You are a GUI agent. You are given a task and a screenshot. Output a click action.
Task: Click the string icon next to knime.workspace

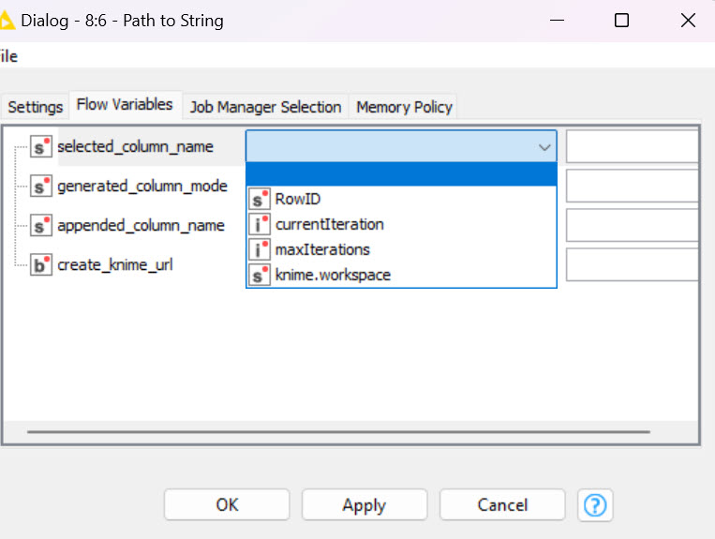pyautogui.click(x=259, y=275)
